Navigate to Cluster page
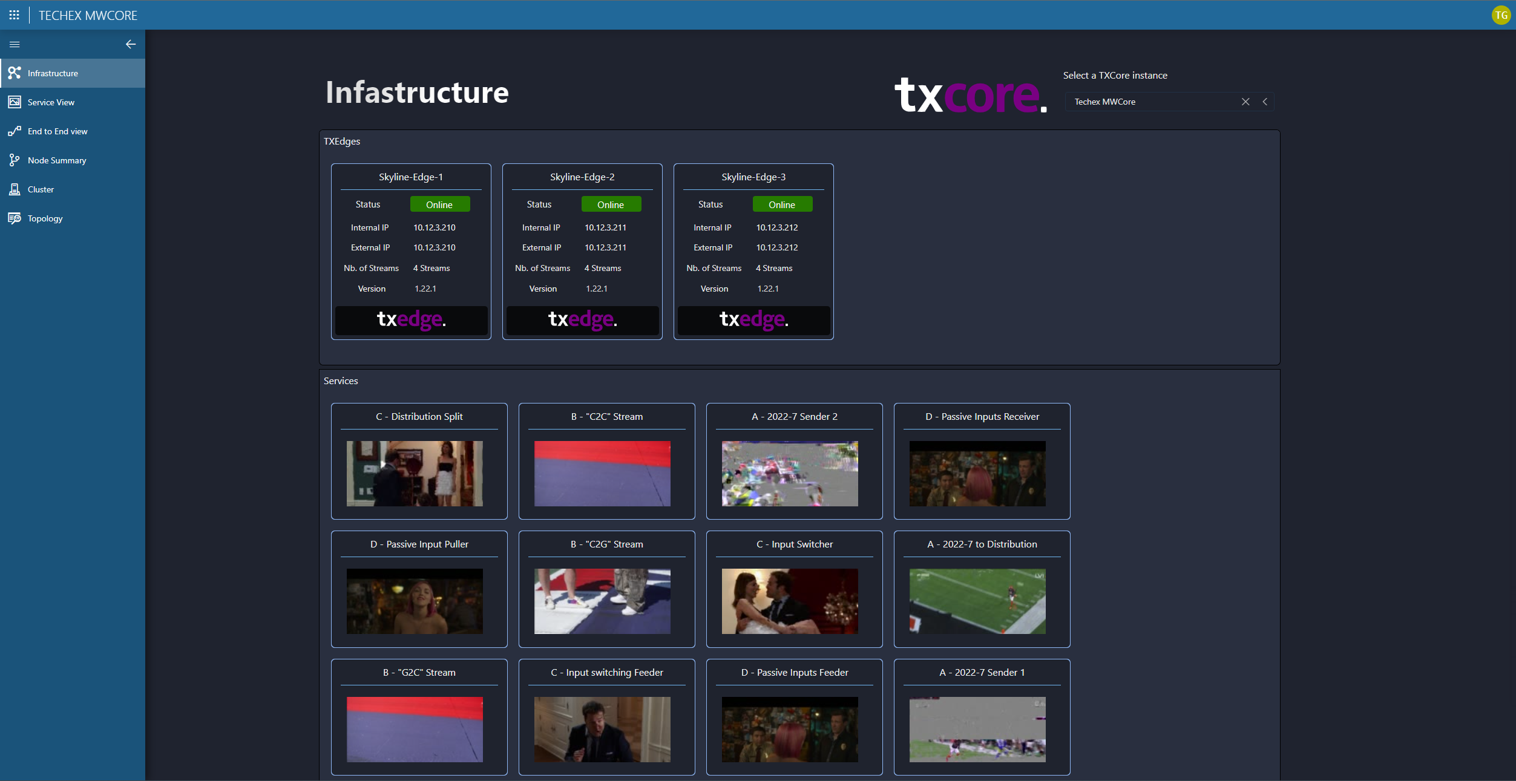This screenshot has width=1516, height=781. tap(73, 189)
